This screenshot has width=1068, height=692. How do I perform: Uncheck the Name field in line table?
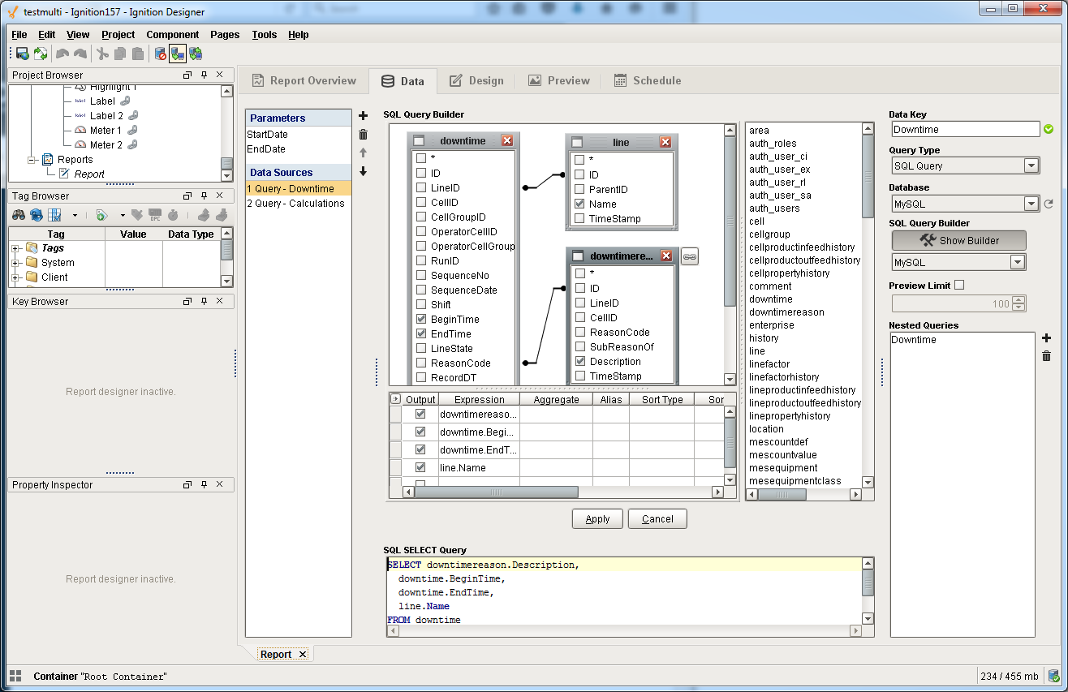click(x=579, y=204)
